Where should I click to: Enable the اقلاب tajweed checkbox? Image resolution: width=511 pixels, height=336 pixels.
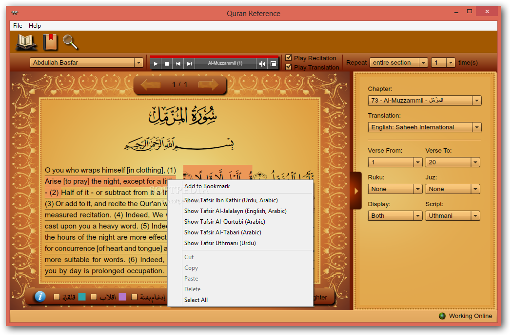[x=94, y=297]
